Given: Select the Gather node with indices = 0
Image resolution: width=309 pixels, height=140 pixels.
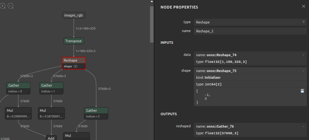Looking at the screenshot, I should [x=18, y=85].
